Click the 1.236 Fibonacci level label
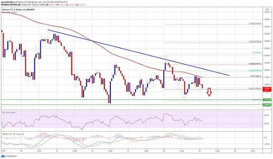This screenshot has height=159, width=273. click(x=255, y=42)
